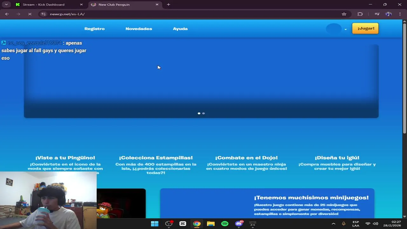
Task: Open File Explorer from the taskbar
Action: [x=211, y=224]
